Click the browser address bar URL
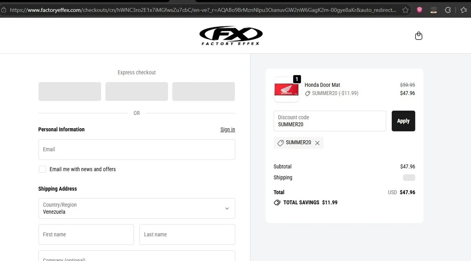 point(203,10)
